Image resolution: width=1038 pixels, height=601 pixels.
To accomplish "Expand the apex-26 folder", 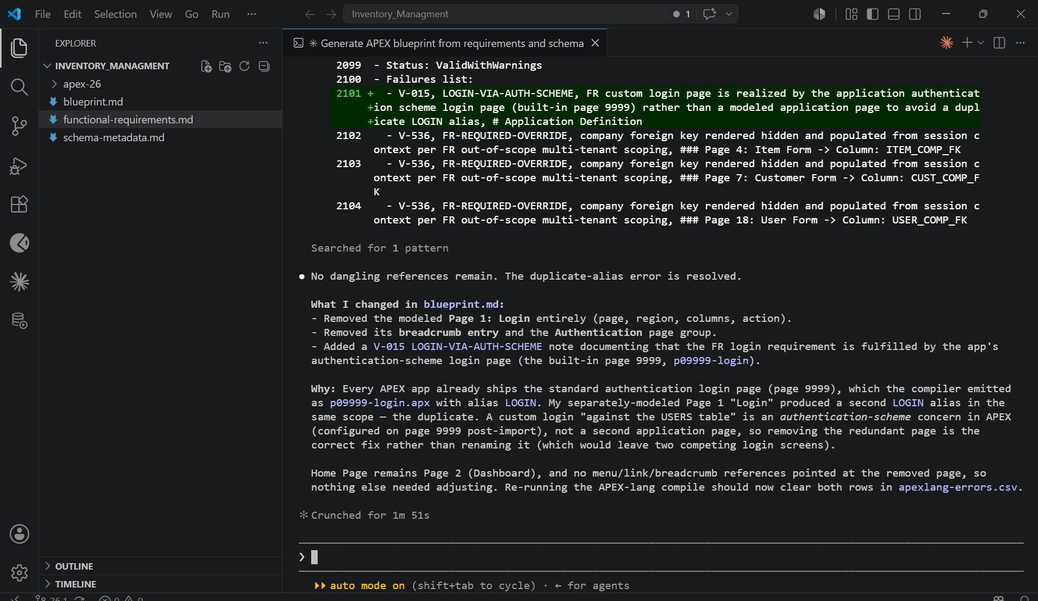I will click(81, 84).
